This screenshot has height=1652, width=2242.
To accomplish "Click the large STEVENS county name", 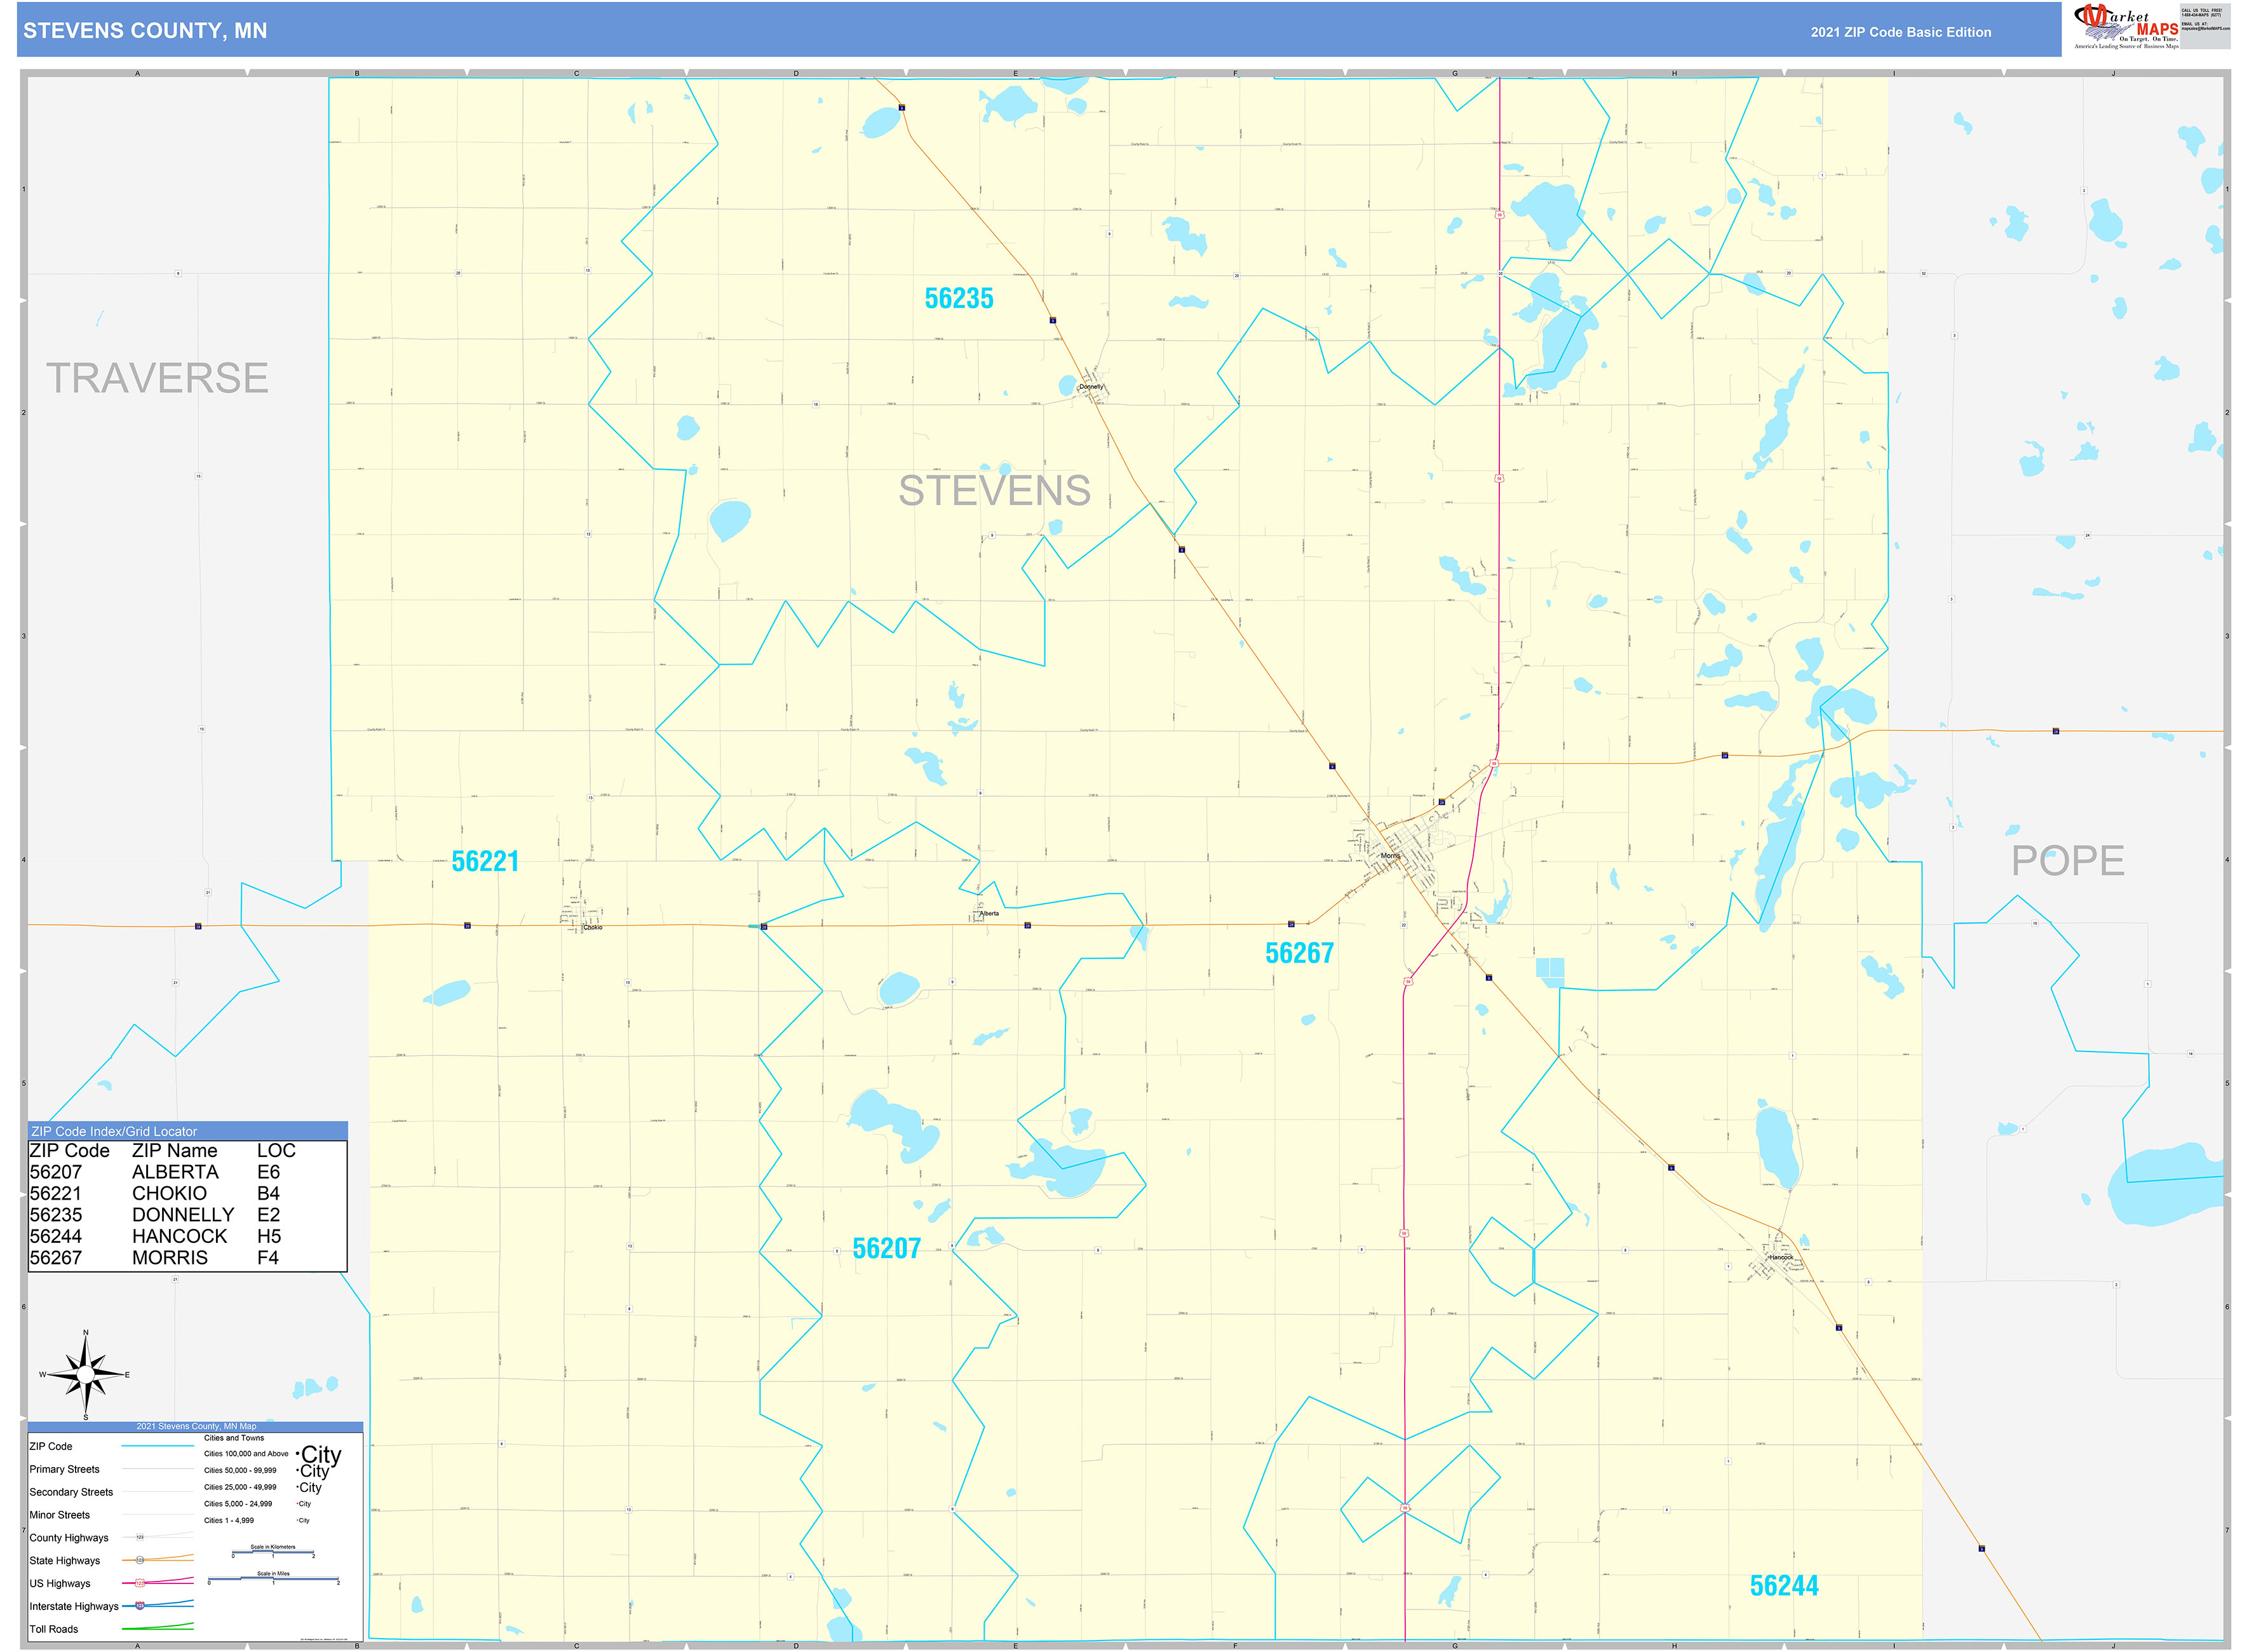I will pos(994,491).
